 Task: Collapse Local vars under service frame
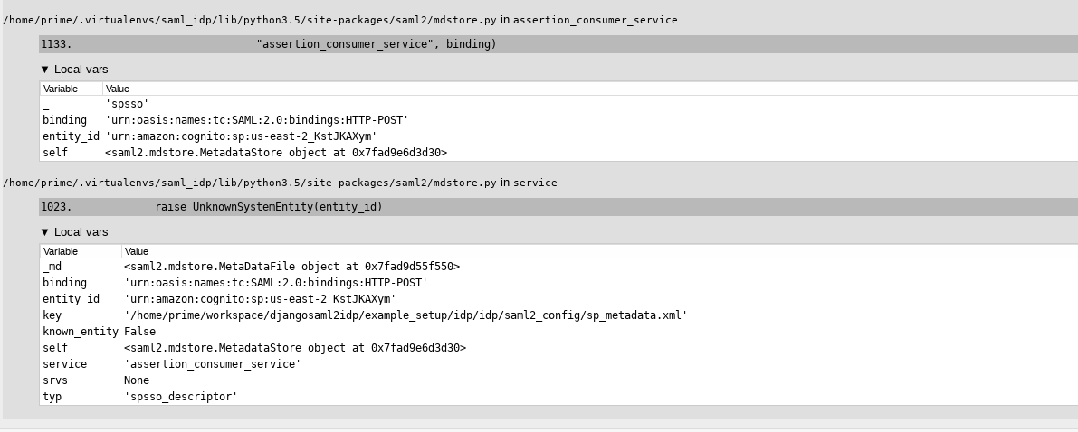click(x=74, y=232)
